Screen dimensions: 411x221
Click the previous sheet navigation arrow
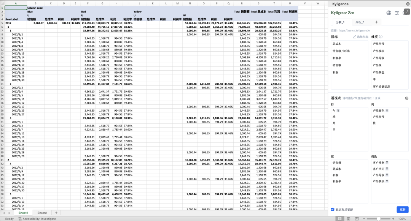tap(4, 213)
